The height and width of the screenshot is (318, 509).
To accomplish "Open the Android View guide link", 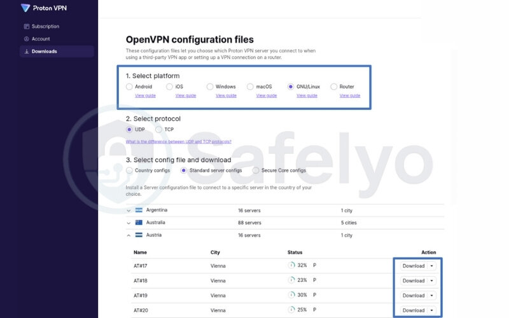I will [x=146, y=96].
